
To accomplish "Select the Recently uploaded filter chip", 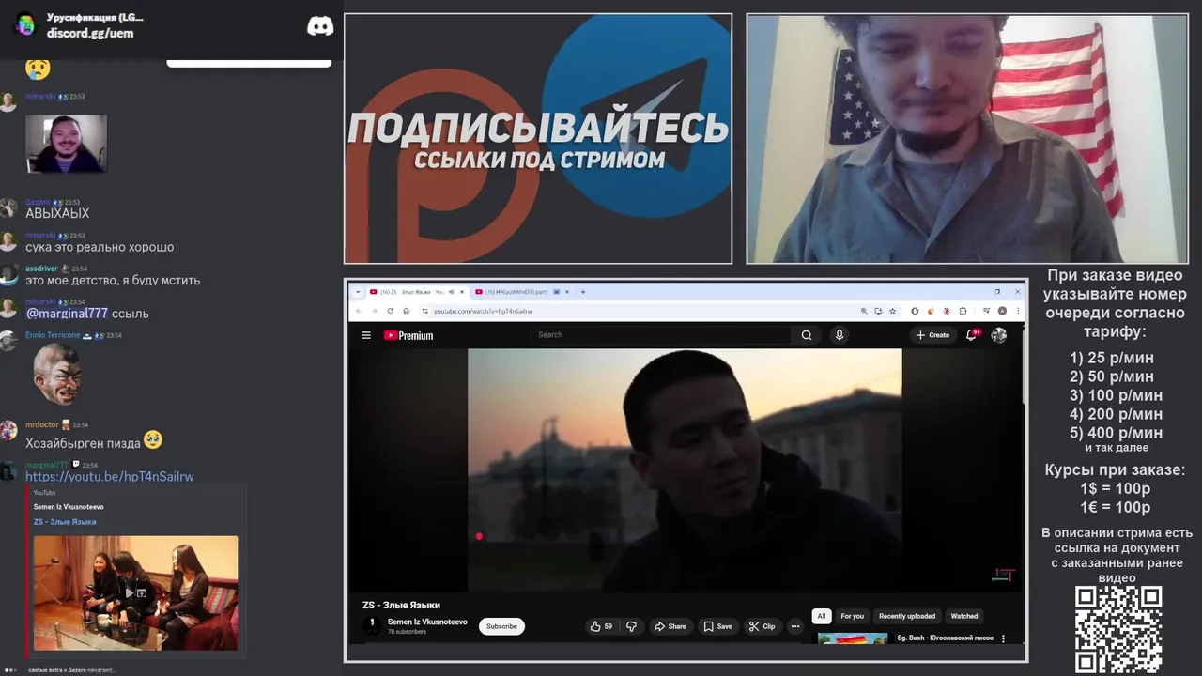I will click(x=907, y=616).
